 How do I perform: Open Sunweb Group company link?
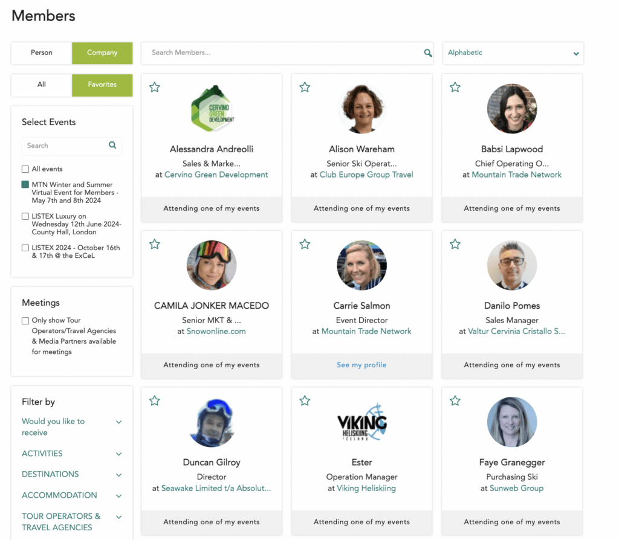click(516, 488)
